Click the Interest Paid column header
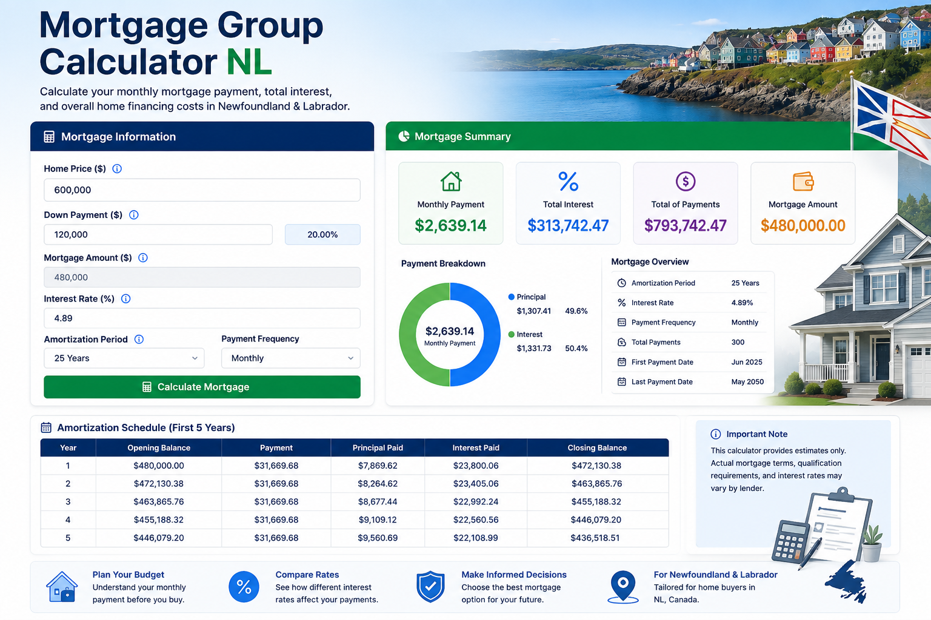The width and height of the screenshot is (931, 620). click(476, 448)
